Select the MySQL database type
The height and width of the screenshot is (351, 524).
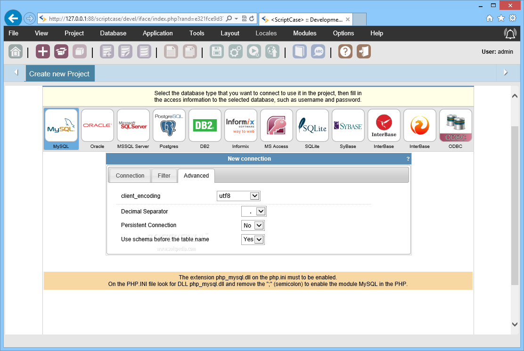pos(61,129)
